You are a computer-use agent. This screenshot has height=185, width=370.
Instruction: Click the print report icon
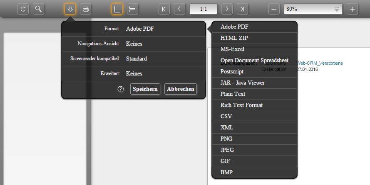coord(86,9)
